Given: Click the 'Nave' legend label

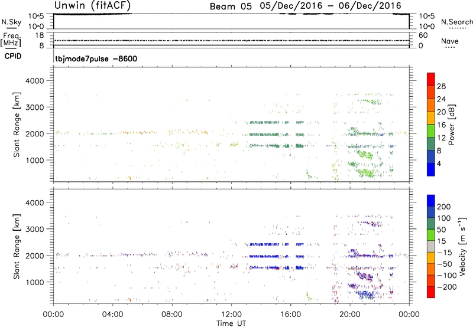Looking at the screenshot, I should tap(450, 41).
